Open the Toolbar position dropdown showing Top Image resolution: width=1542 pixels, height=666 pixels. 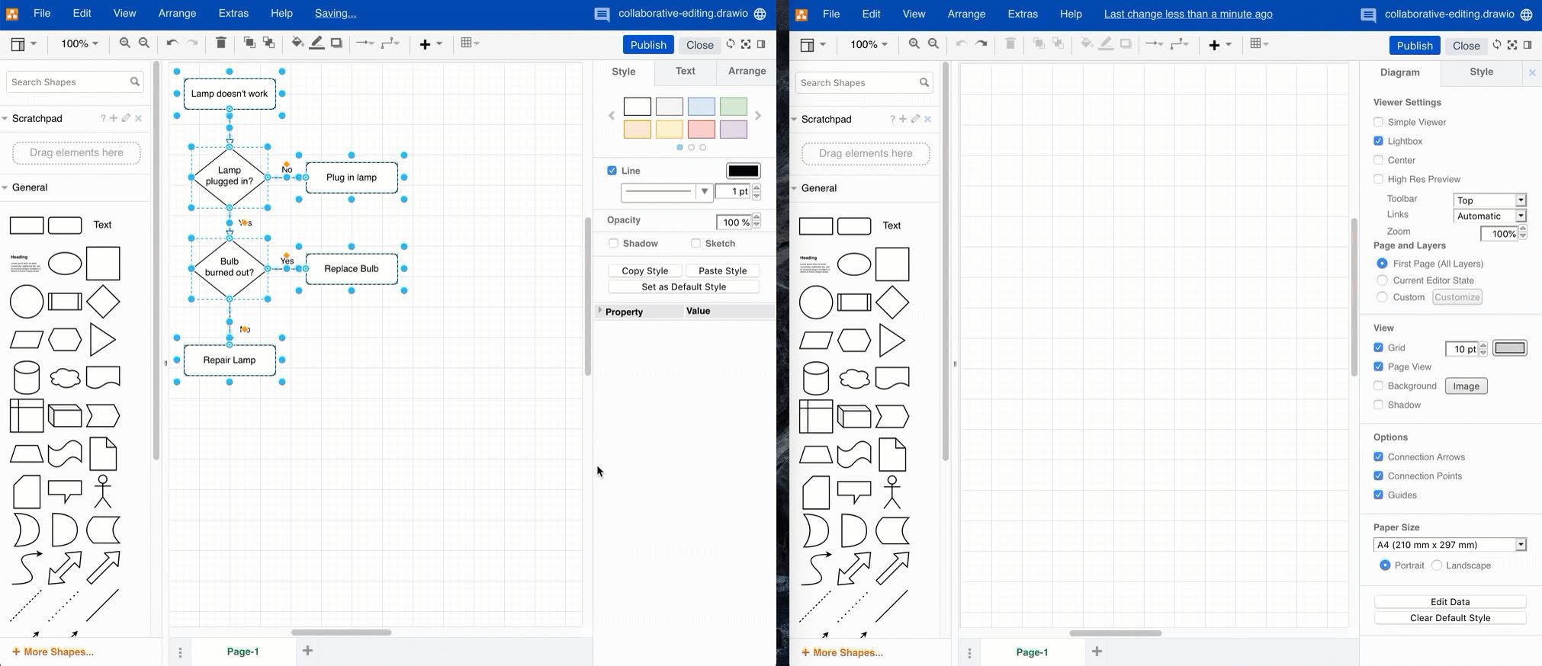click(x=1489, y=200)
